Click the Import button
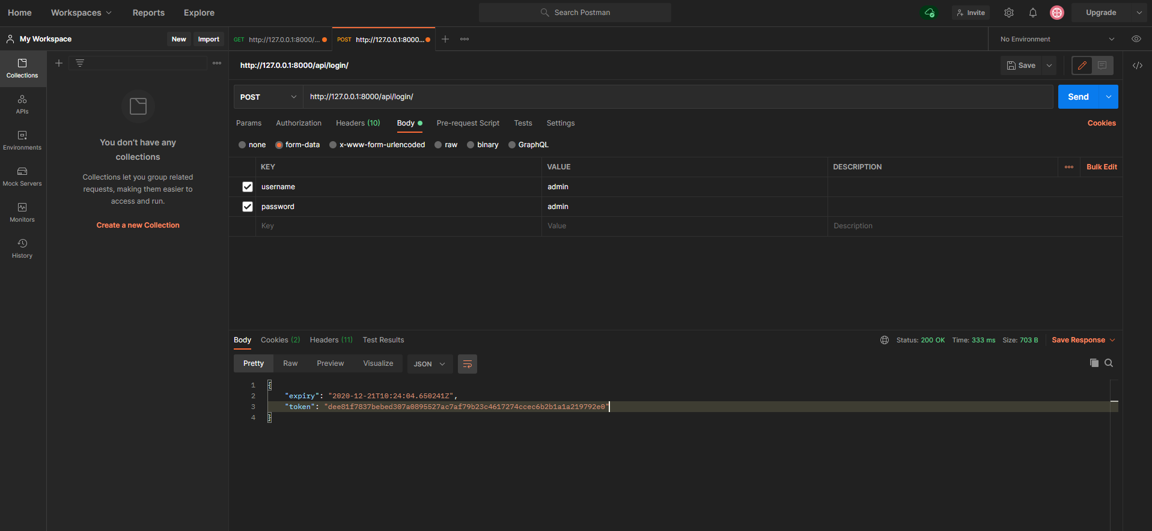Image resolution: width=1152 pixels, height=531 pixels. coord(209,39)
